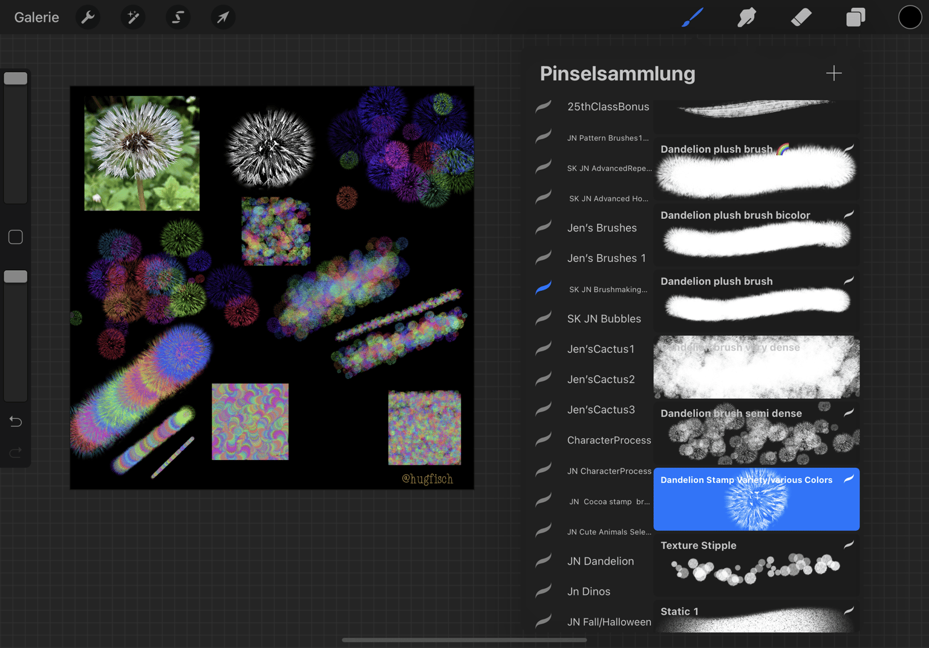Select the Smudge tool
The width and height of the screenshot is (929, 648).
747,17
